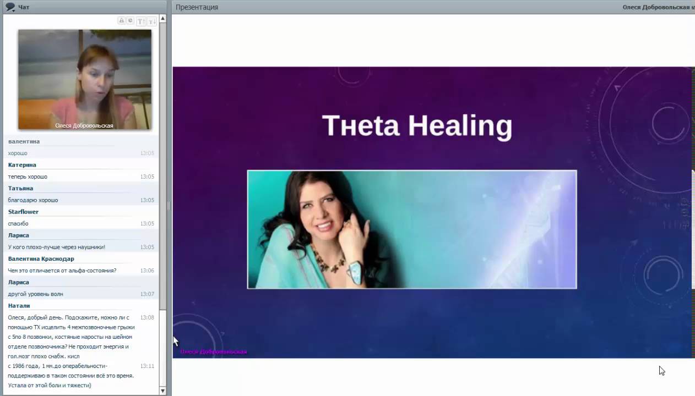Click the Theta Healing slide title
695x396 pixels.
(x=417, y=125)
